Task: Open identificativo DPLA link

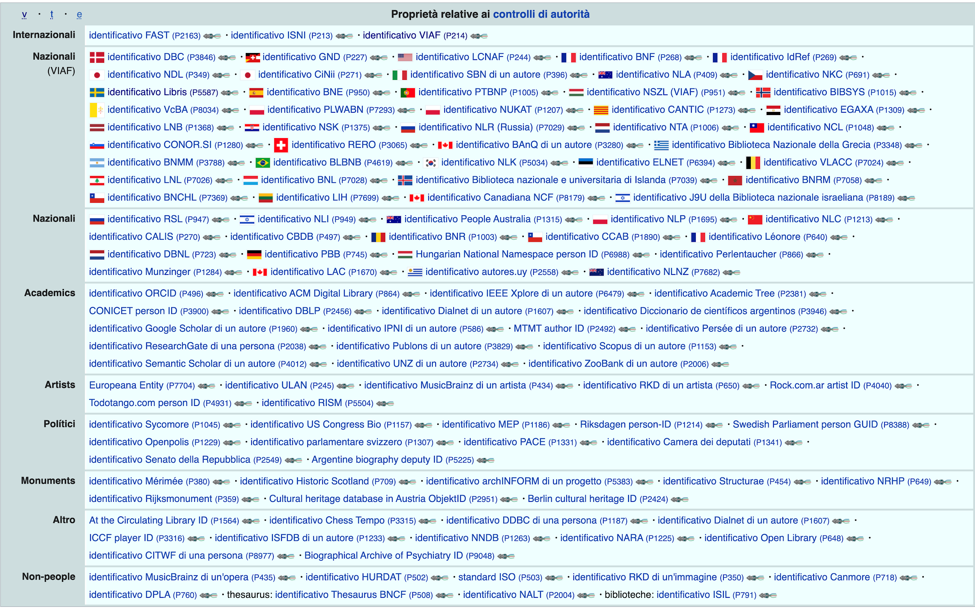Action: pos(143,595)
